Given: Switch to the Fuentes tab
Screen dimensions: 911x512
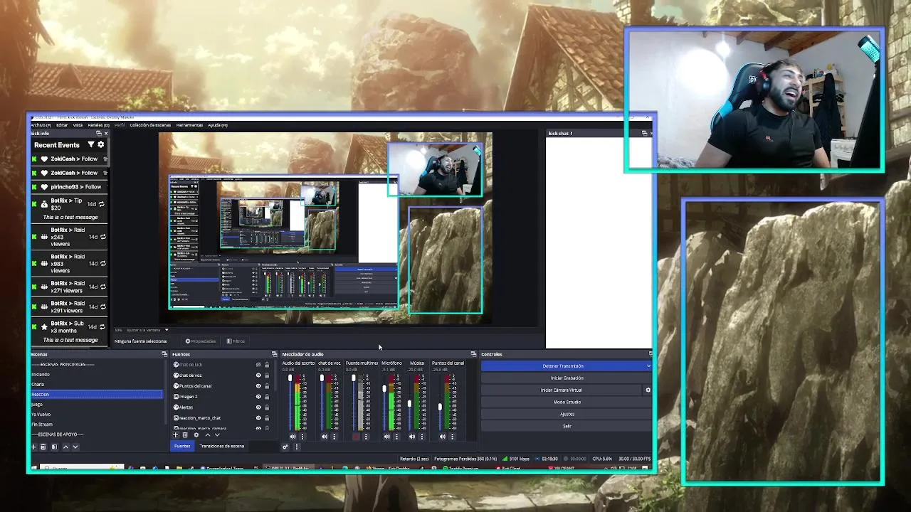Looking at the screenshot, I should [x=182, y=447].
